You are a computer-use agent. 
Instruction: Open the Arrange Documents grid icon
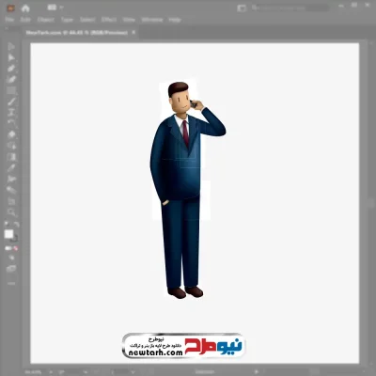click(x=52, y=8)
